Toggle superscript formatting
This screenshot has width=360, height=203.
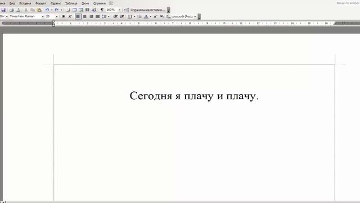[x=155, y=16]
